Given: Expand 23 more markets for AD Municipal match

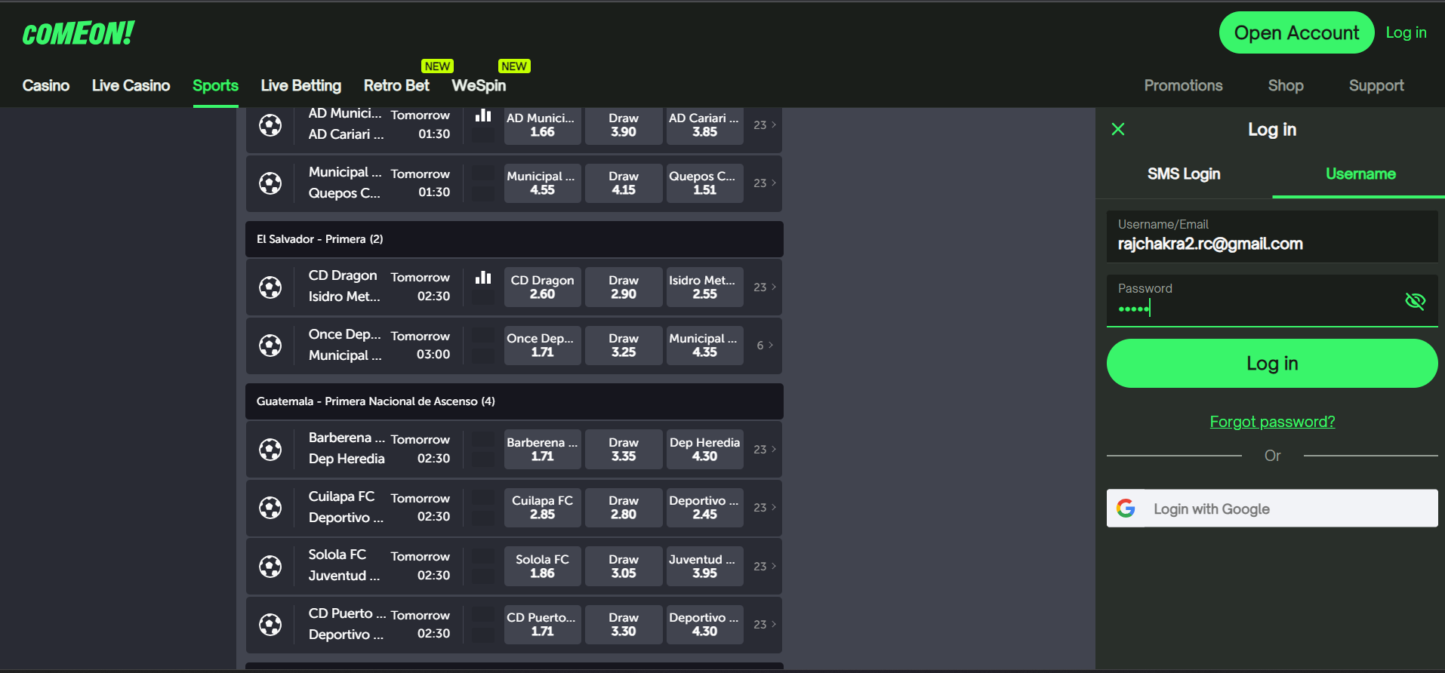Looking at the screenshot, I should pos(765,124).
